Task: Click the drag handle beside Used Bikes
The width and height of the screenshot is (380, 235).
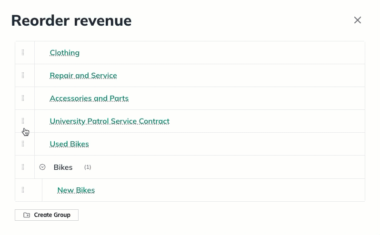Action: 23,144
